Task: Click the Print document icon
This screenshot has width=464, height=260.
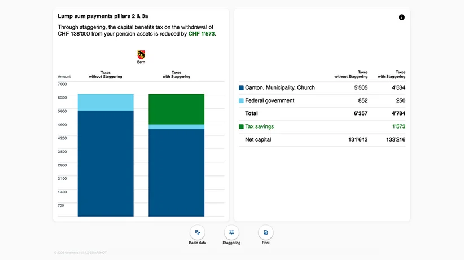Action: pyautogui.click(x=265, y=232)
